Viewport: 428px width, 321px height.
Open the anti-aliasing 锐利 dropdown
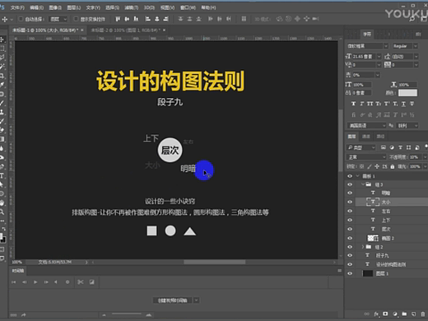coord(407,125)
